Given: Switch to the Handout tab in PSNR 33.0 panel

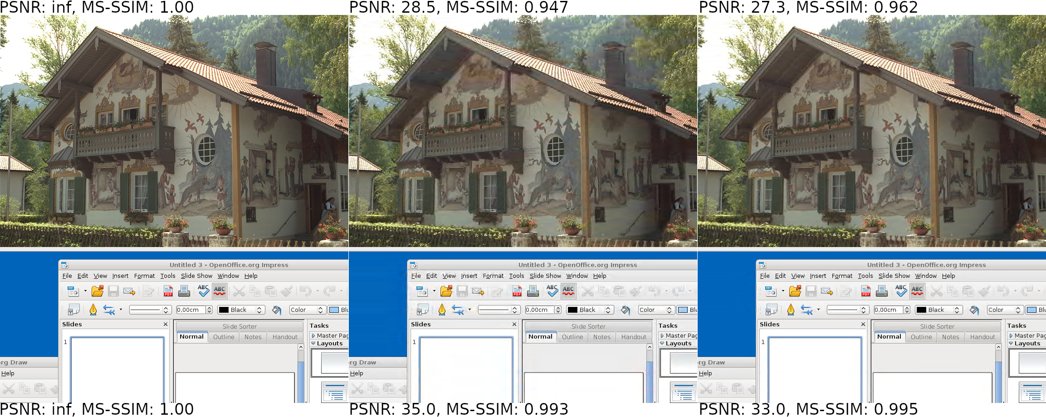Looking at the screenshot, I should (982, 337).
